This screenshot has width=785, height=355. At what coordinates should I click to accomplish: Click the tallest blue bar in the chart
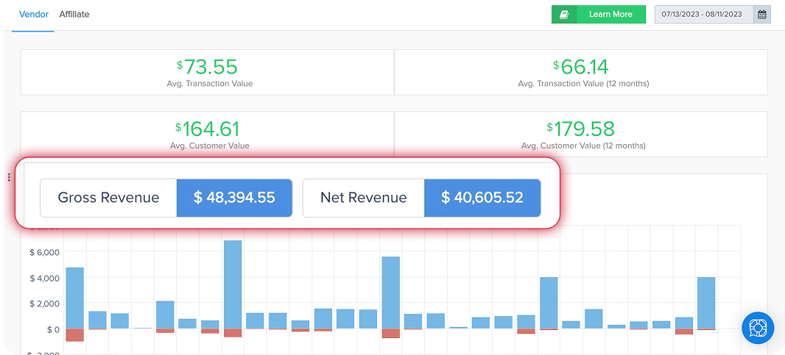(x=233, y=284)
